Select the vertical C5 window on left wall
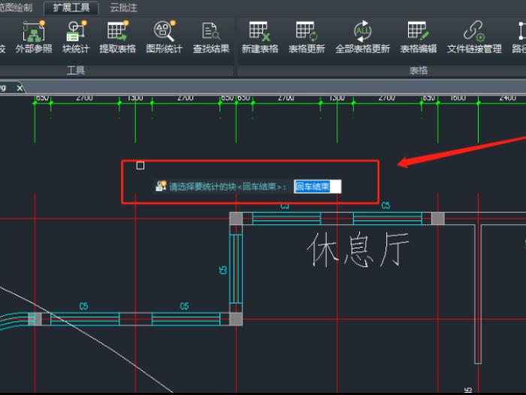Screen dimensions: 526x395 coord(236,269)
